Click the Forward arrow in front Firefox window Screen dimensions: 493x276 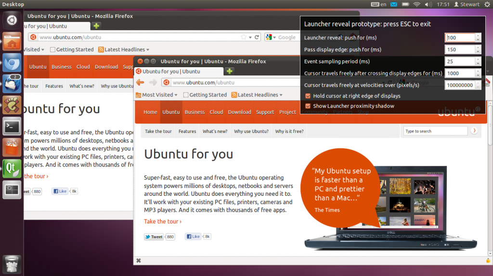point(153,83)
